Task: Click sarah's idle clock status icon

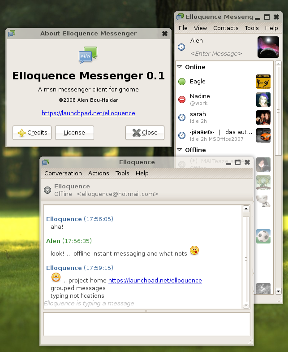Action: pyautogui.click(x=182, y=117)
